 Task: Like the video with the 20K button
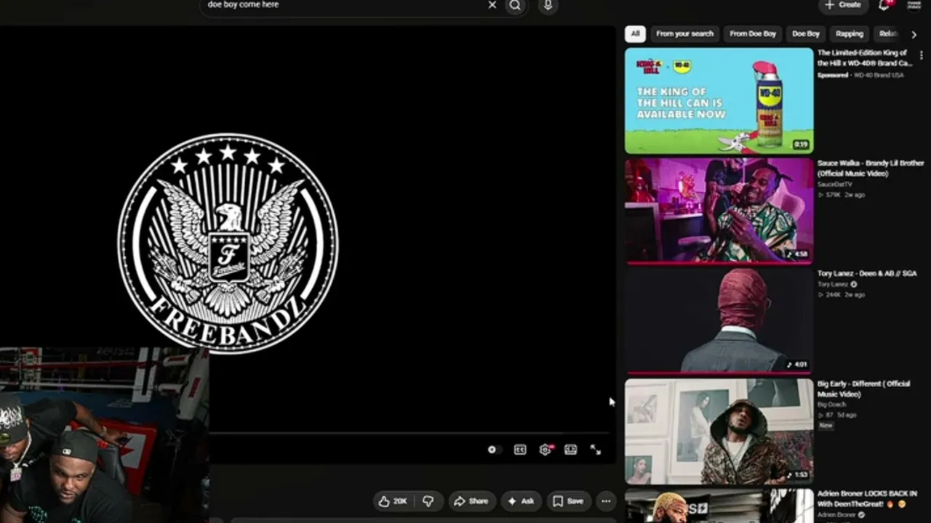point(393,501)
